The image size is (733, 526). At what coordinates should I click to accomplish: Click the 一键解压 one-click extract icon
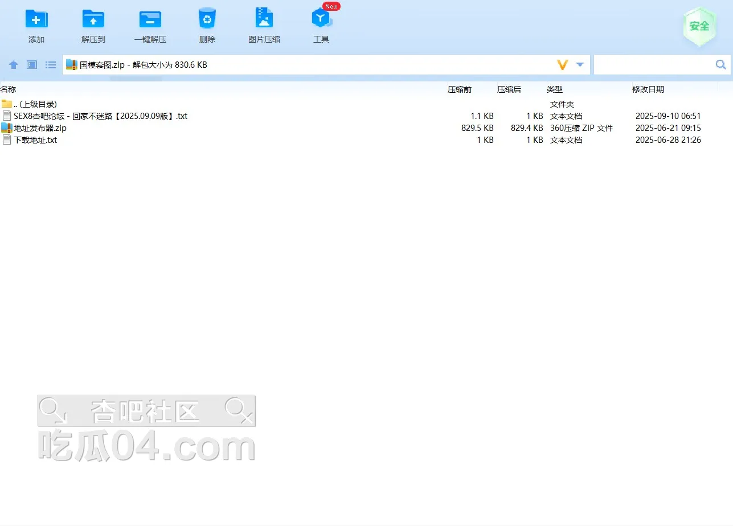tap(150, 20)
